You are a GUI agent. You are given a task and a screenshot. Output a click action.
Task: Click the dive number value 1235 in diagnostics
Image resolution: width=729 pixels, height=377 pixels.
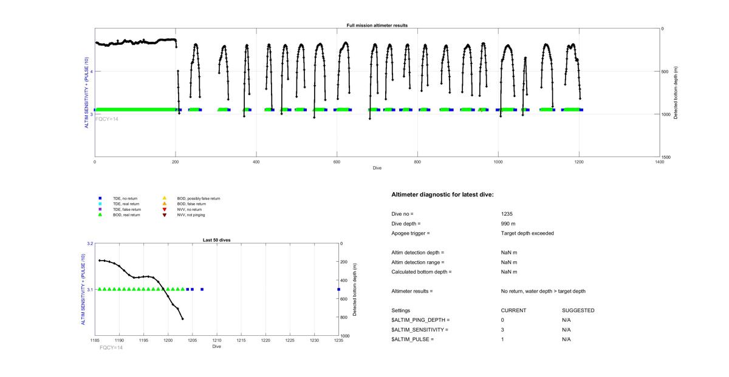[x=507, y=214]
